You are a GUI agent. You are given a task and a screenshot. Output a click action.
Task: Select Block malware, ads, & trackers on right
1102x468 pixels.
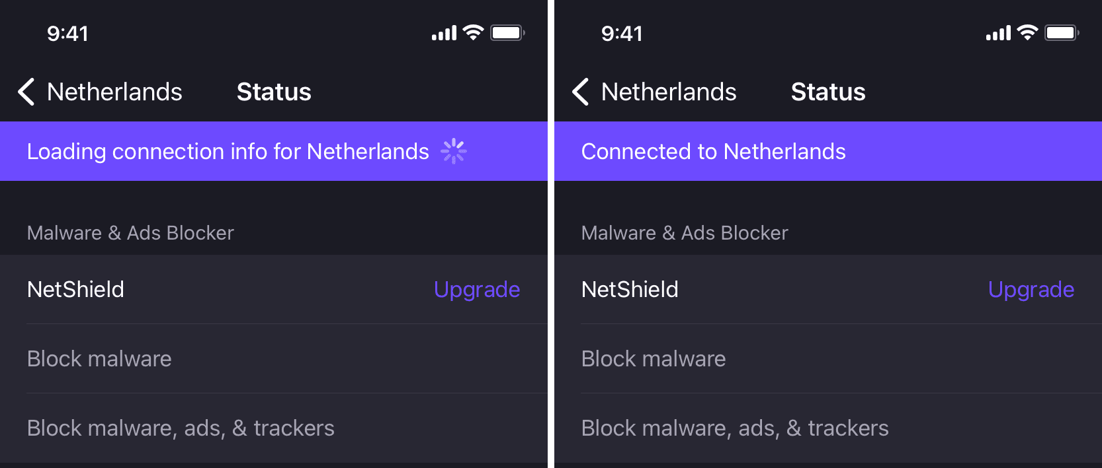(x=828, y=428)
